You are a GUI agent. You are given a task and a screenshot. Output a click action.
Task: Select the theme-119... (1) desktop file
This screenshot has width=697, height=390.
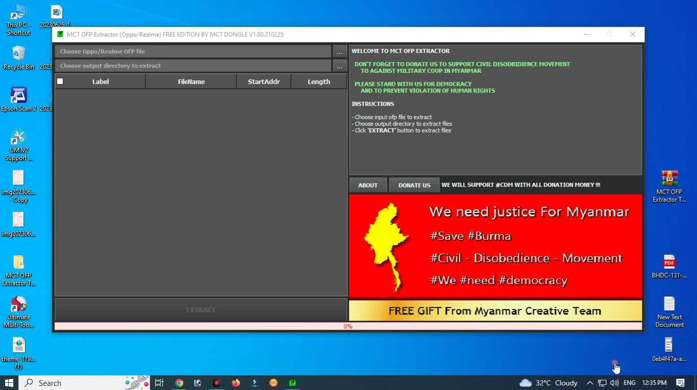(x=18, y=354)
